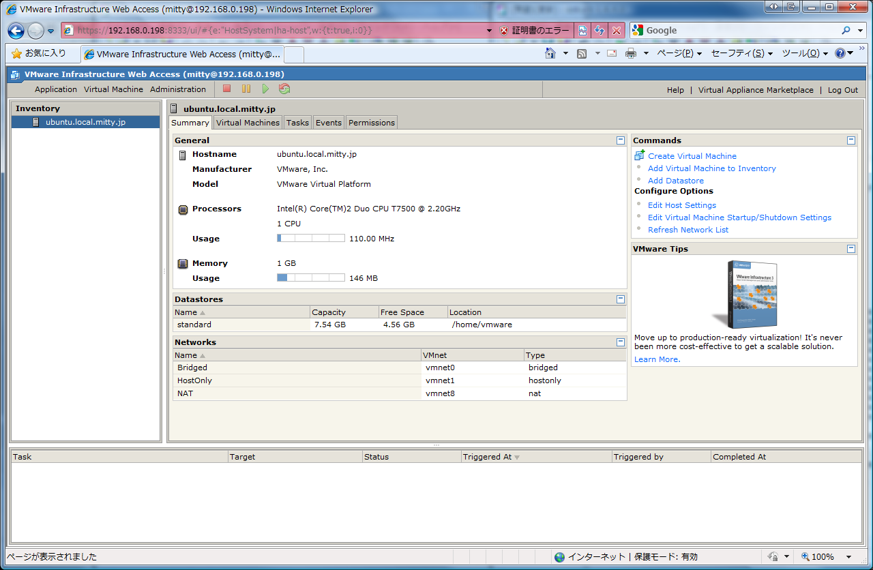Click the Create Virtual Machine link
This screenshot has height=570, width=873.
pos(692,156)
